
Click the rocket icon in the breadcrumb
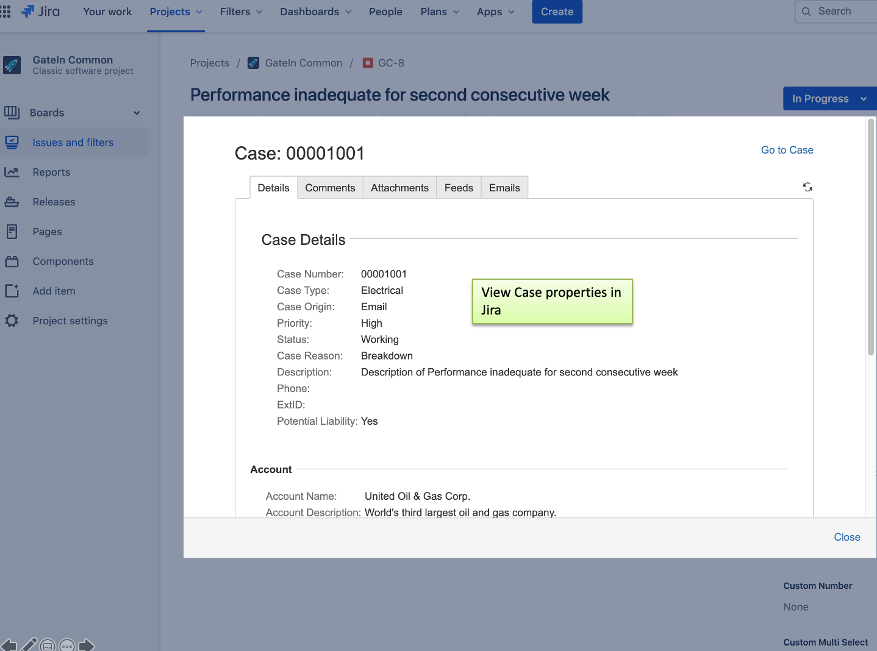click(x=253, y=63)
